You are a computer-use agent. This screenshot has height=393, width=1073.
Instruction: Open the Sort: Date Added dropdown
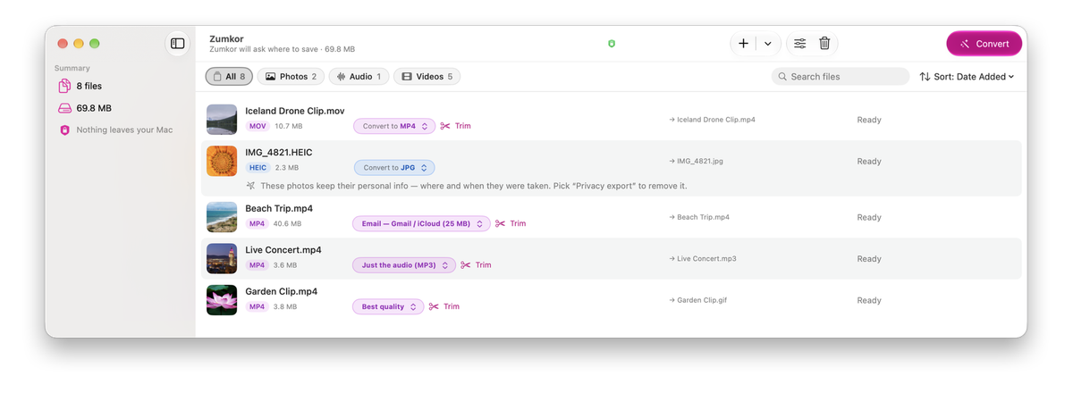[967, 77]
